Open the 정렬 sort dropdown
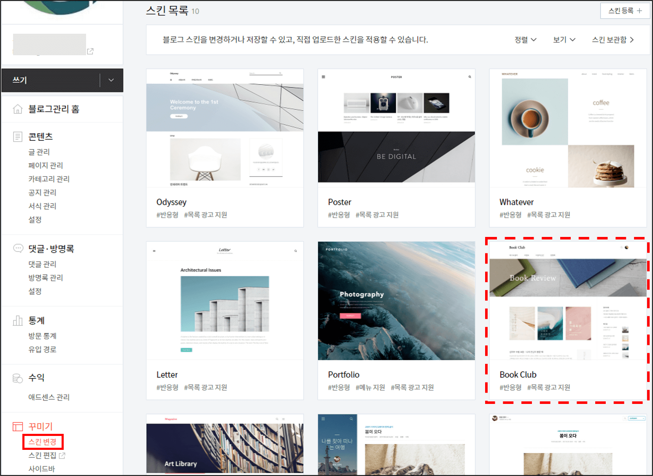The image size is (653, 476). pos(525,39)
